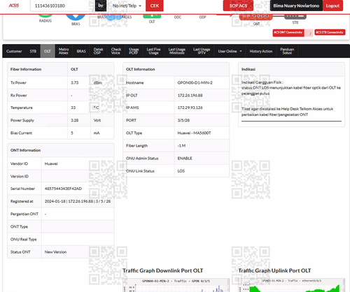Click the Fiber Length value -1 M
Viewport: 350px width, 292px height.
click(181, 146)
